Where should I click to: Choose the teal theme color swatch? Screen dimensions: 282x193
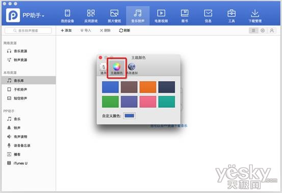pyautogui.click(x=167, y=102)
